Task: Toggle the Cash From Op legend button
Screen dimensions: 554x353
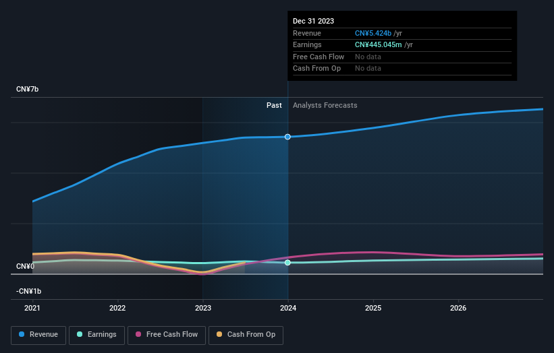Action: point(246,335)
